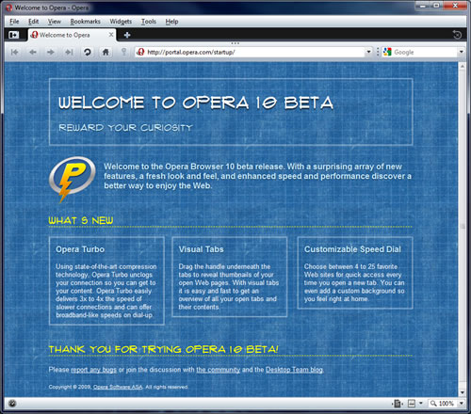Open the closed tabs trash icon

tap(457, 35)
